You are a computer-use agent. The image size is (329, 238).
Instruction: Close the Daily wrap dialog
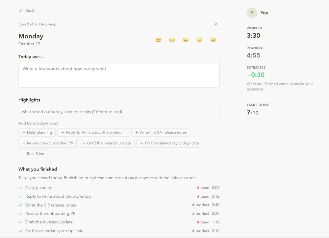(x=216, y=24)
